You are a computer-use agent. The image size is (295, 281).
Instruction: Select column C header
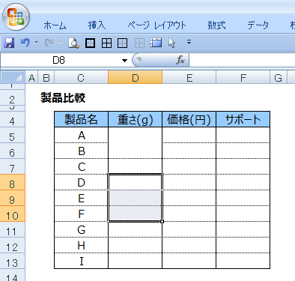(81, 78)
